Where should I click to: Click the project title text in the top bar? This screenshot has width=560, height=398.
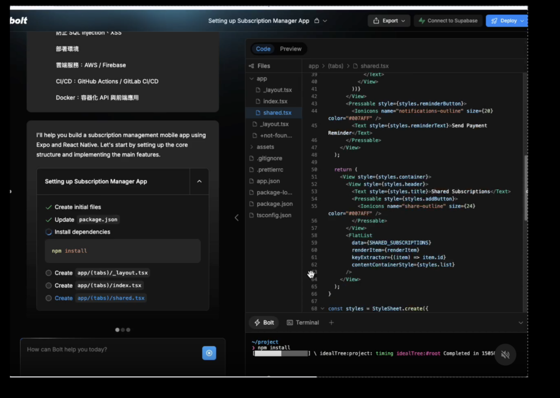259,21
